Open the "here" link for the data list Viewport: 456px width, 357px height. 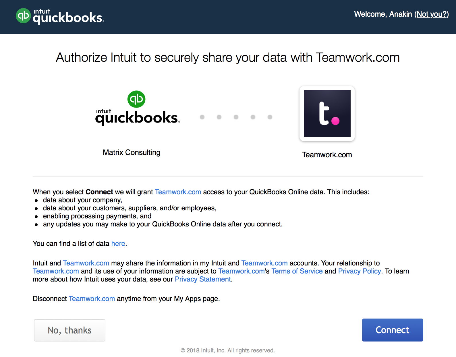118,244
